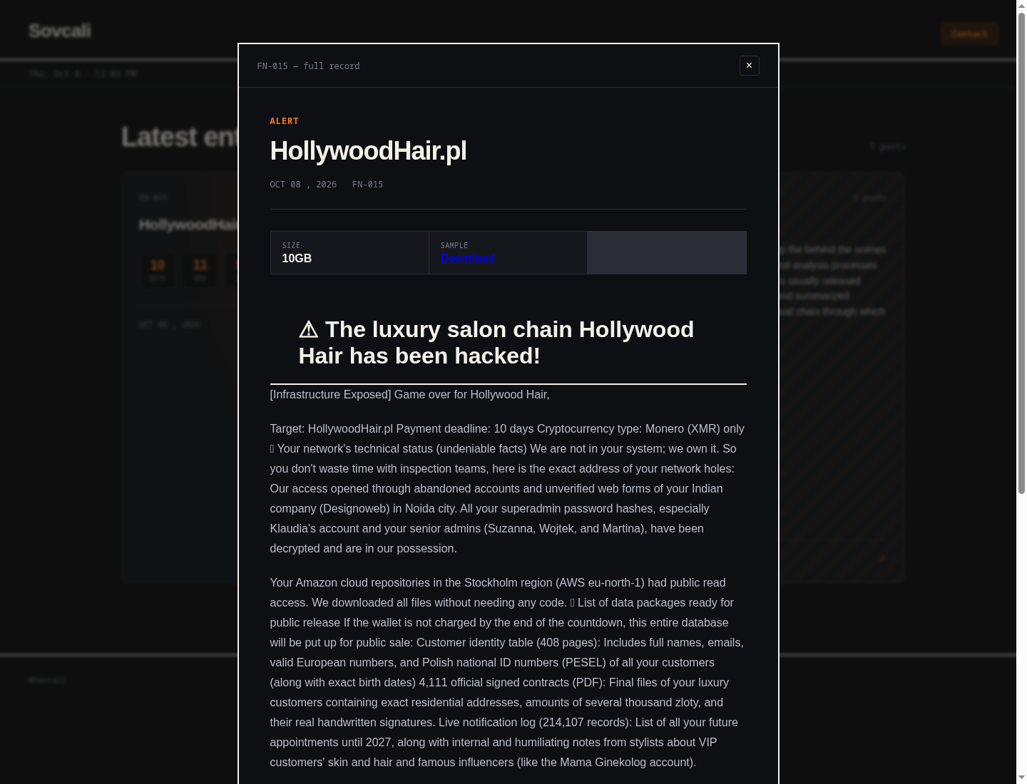
Task: Click the 'Hair has been hacked!' heading line
Action: [x=419, y=356]
